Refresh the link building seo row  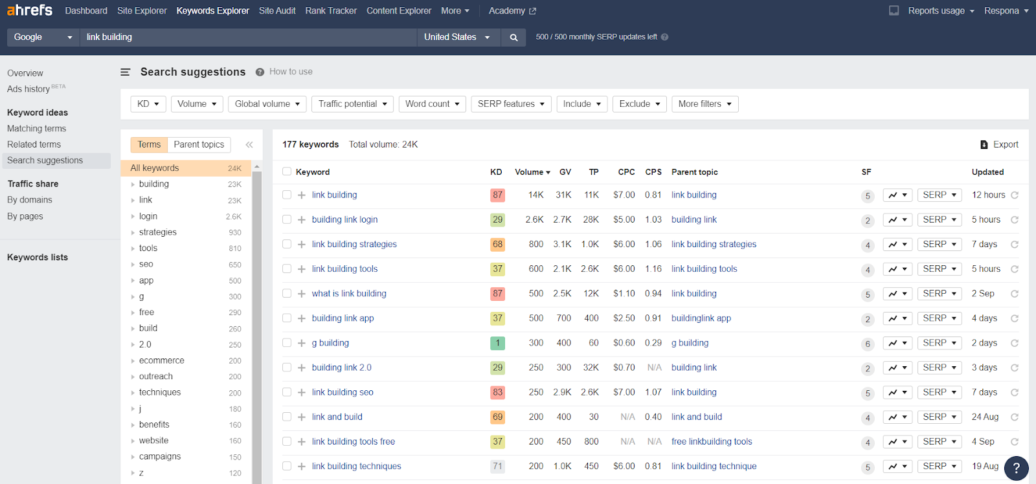click(x=1015, y=392)
